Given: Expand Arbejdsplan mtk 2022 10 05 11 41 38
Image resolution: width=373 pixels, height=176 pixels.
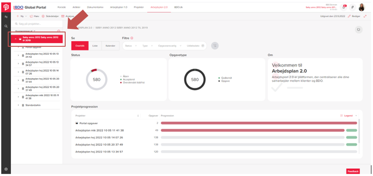Looking at the screenshot, I should (x=18, y=97).
